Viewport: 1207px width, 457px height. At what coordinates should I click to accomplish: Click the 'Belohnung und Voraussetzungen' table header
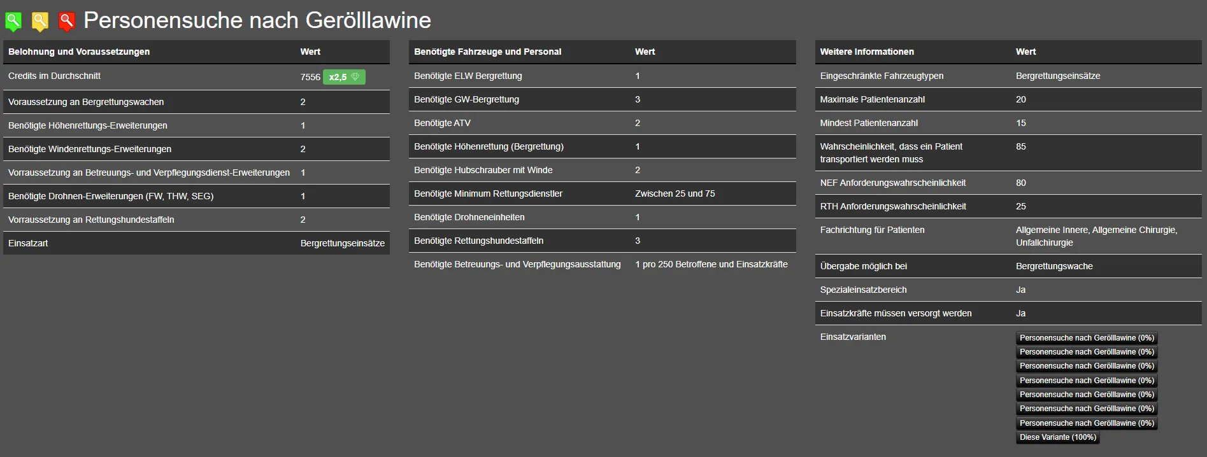coord(79,52)
